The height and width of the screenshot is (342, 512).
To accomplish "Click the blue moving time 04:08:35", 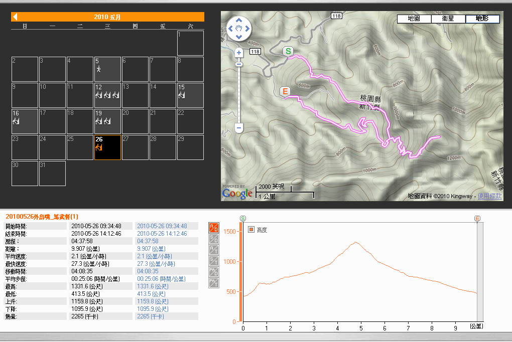I will pos(148,271).
